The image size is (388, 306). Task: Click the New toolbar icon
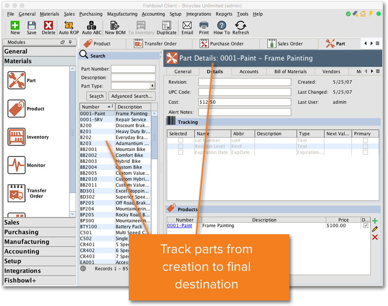[x=15, y=27]
